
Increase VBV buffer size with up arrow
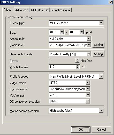(x=77, y=66)
